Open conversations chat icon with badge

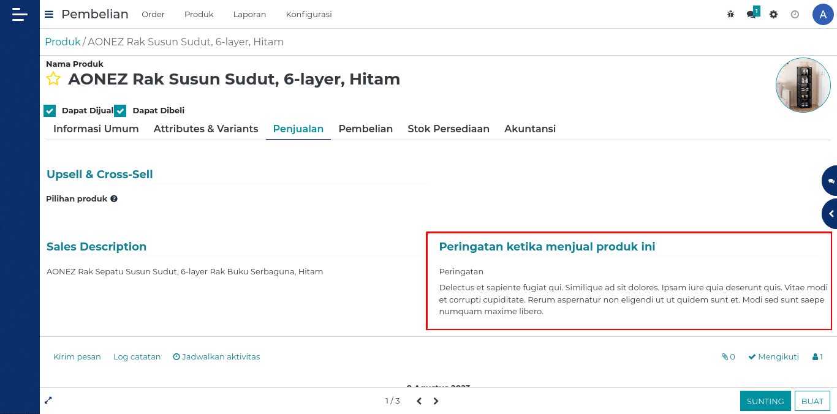pyautogui.click(x=752, y=13)
